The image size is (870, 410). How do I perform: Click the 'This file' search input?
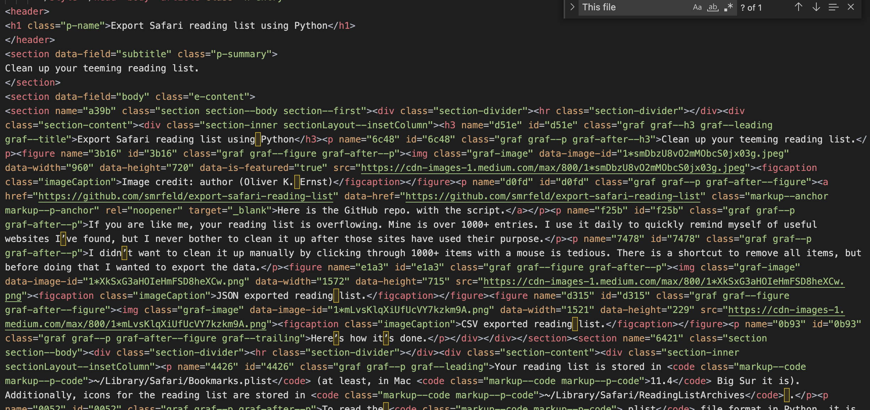(633, 7)
